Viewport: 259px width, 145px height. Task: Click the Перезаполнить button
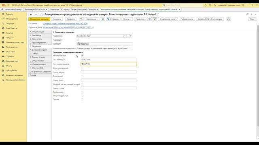[x=187, y=19]
